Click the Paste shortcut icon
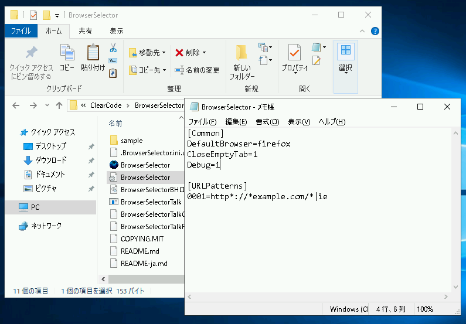 click(113, 73)
